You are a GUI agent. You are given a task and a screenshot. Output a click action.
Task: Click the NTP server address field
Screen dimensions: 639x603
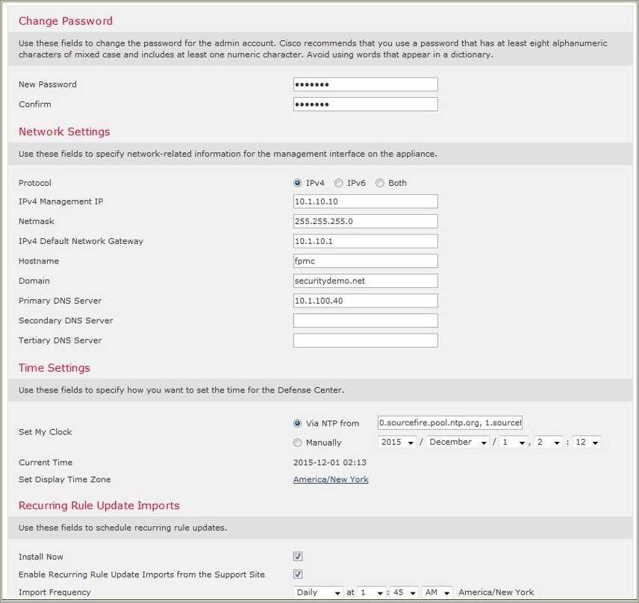coord(449,422)
